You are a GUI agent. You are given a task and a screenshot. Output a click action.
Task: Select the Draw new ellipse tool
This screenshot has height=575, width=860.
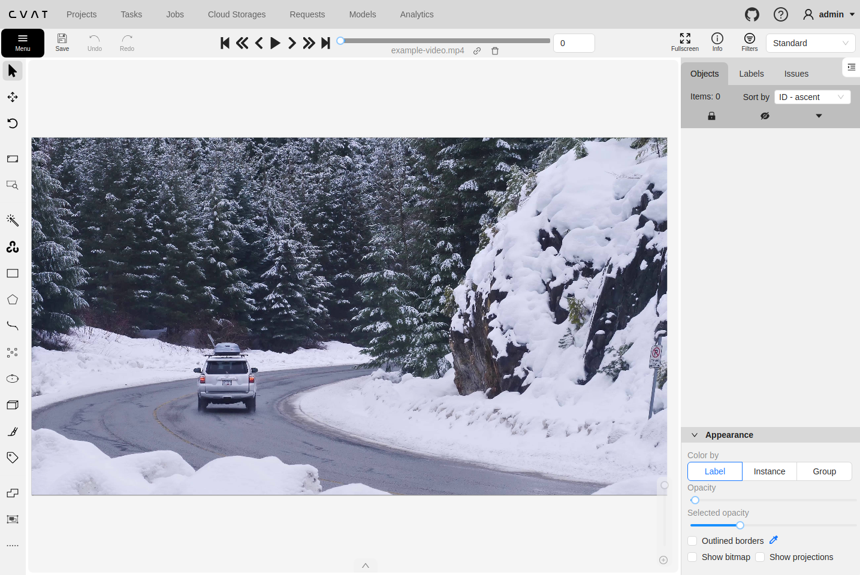point(13,379)
